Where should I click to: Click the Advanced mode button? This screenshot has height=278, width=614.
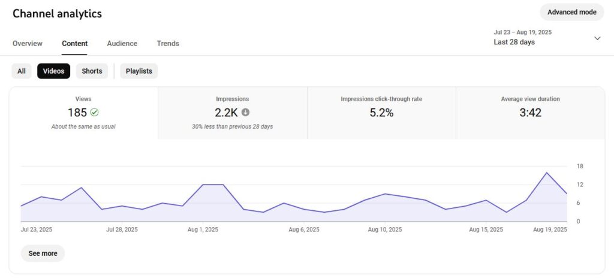[571, 12]
